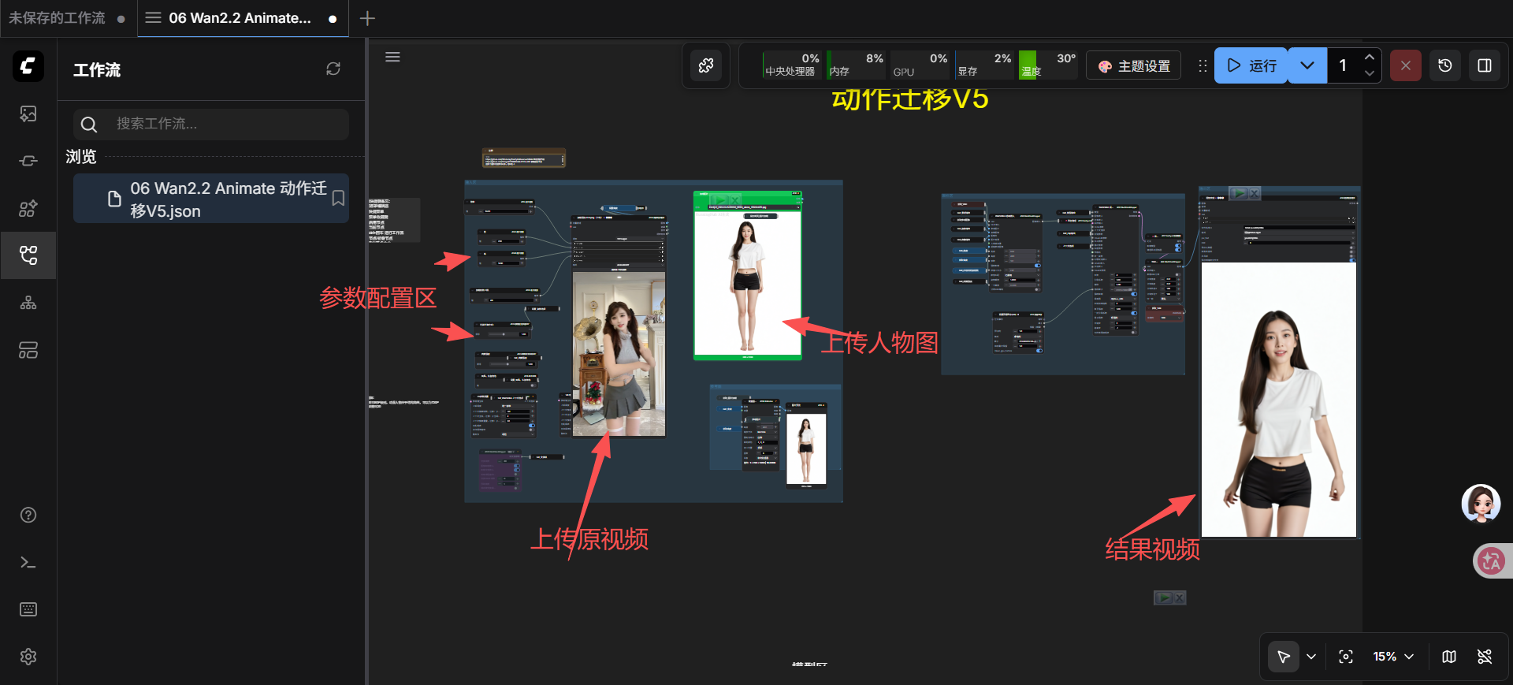
Task: Click the floating avatar assistant icon
Action: click(x=1481, y=504)
